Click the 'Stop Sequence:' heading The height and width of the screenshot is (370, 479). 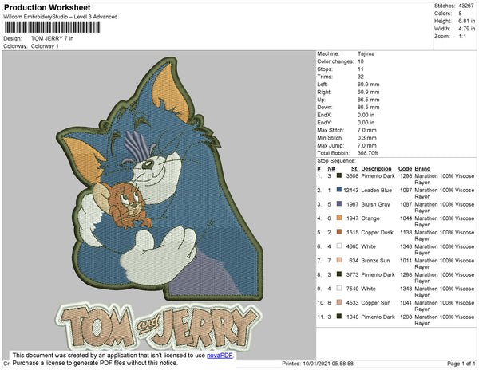336,161
